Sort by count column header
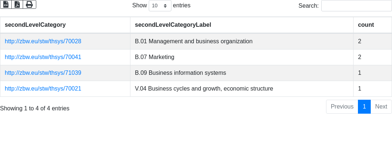 click(366, 25)
